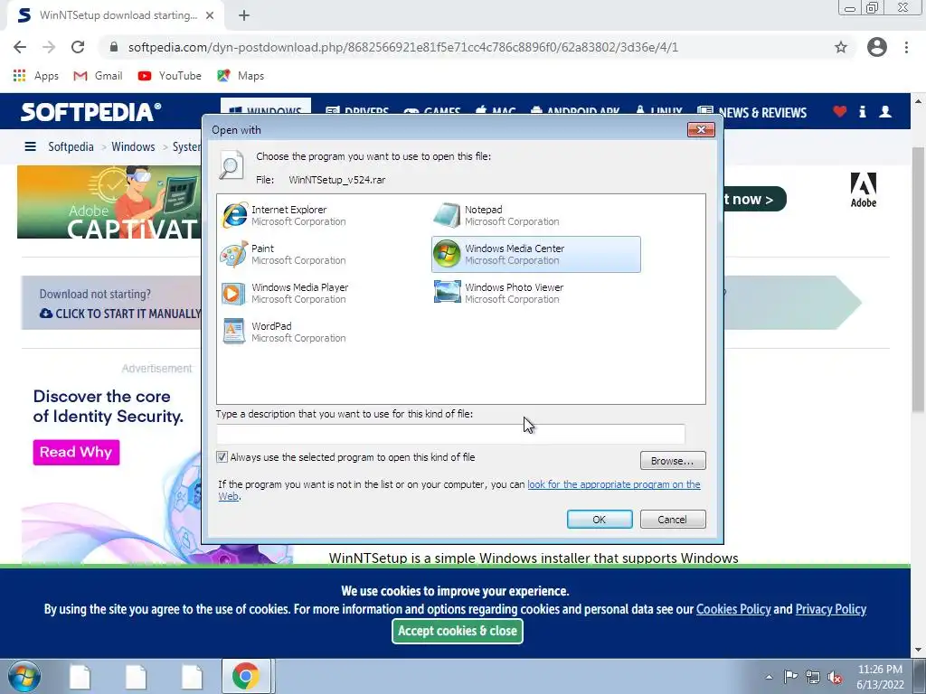Open YouTube bookmark

[x=169, y=76]
